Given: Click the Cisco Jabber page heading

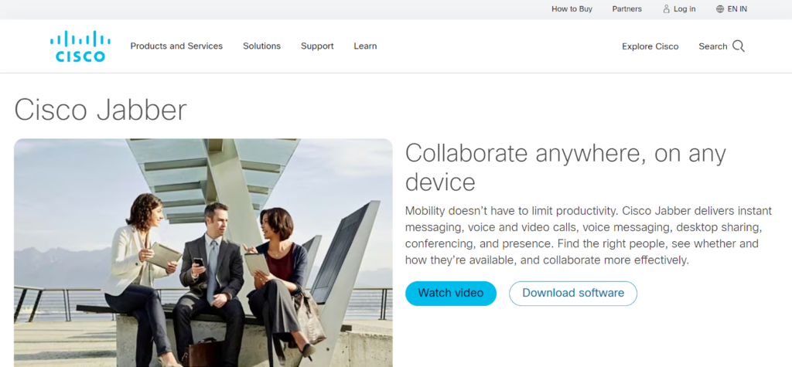Looking at the screenshot, I should point(101,109).
